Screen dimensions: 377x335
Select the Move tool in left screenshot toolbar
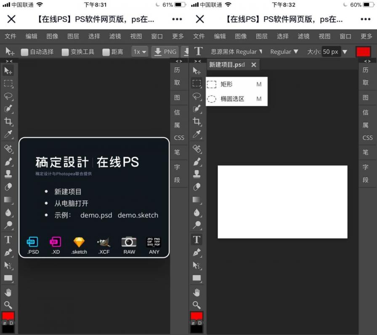coord(8,71)
